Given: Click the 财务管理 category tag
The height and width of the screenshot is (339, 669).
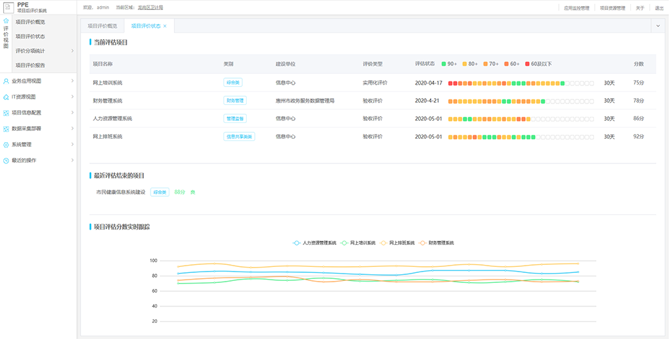Looking at the screenshot, I should pos(235,101).
